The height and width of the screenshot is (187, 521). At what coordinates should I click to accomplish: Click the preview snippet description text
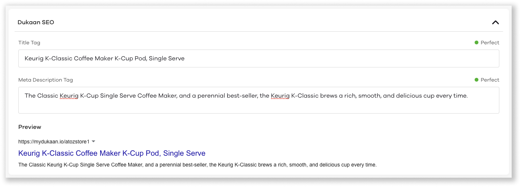pos(197,165)
